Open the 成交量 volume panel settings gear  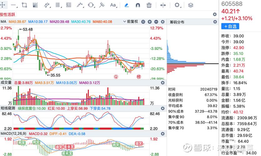point(163,83)
